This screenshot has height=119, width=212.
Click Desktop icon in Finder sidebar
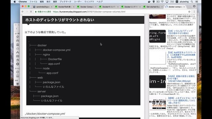tap(18, 56)
